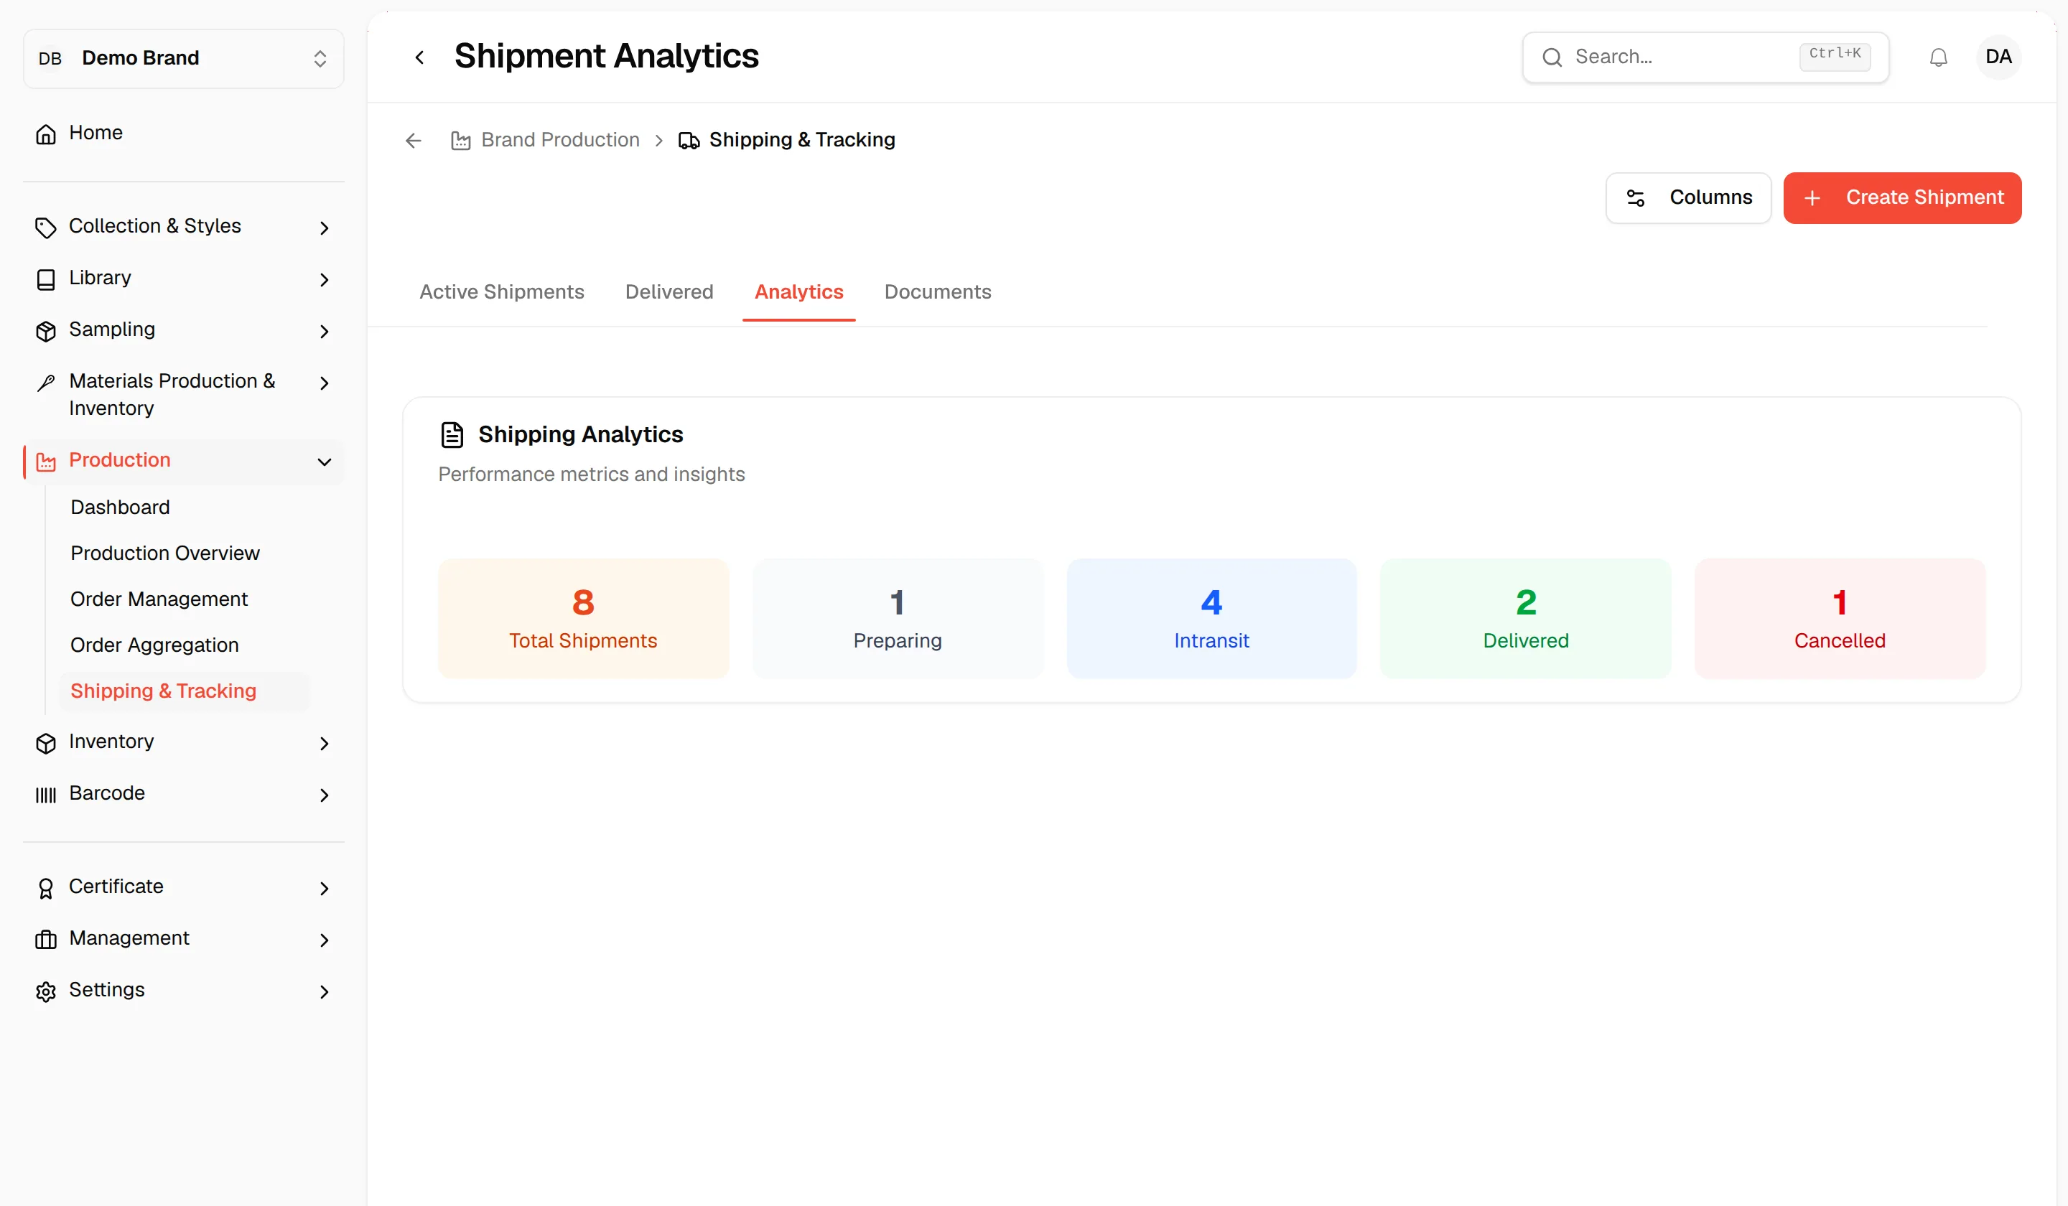Open the Demo Brand switcher dropdown
The width and height of the screenshot is (2068, 1206).
click(x=183, y=58)
